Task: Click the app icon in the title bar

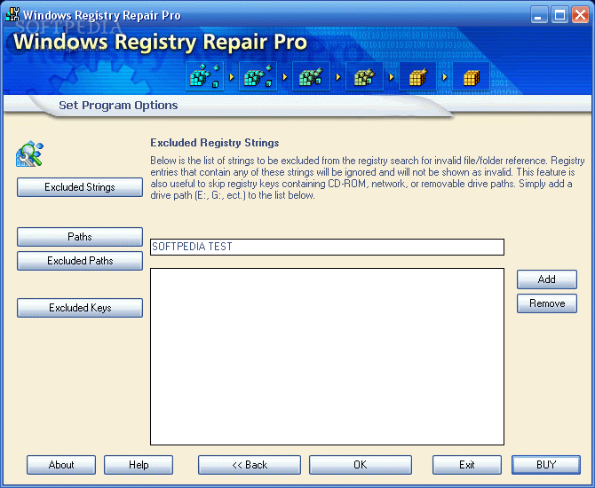Action: [x=12, y=14]
